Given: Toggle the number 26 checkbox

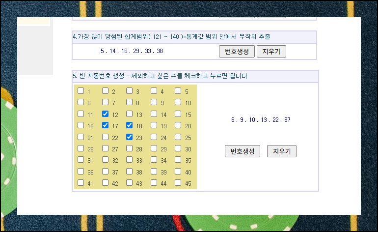Looking at the screenshot, I should 81,148.
